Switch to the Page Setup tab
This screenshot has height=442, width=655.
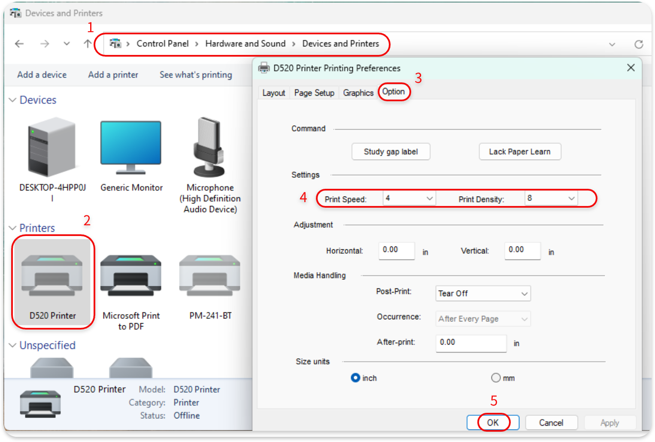[314, 93]
